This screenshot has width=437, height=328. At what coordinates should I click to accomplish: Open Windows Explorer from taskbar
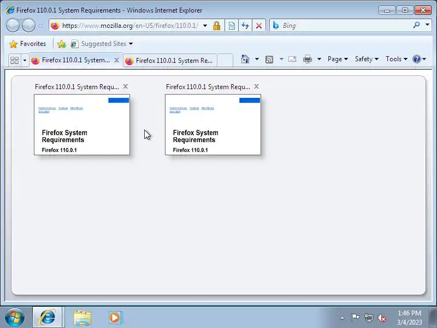[82, 318]
